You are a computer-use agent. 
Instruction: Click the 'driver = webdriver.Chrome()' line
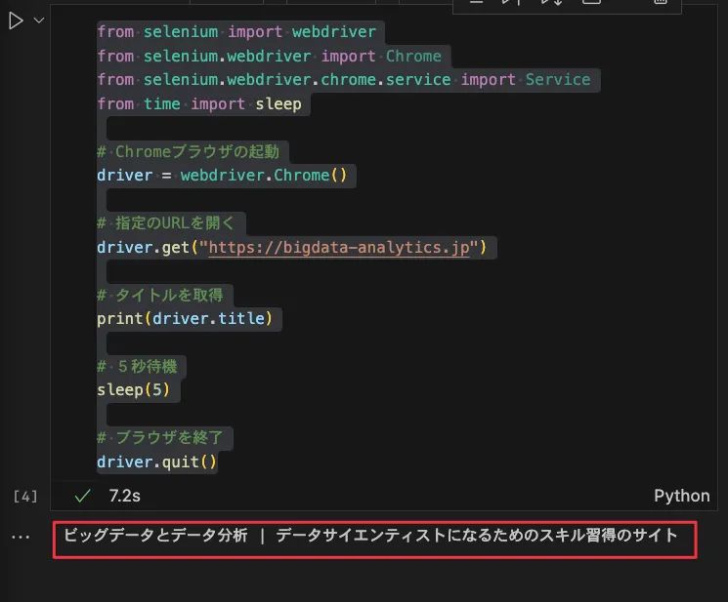222,176
